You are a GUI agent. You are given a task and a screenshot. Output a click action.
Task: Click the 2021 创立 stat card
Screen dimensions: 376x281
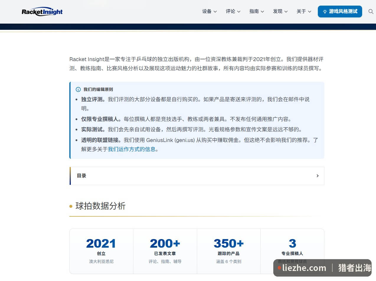point(101,251)
